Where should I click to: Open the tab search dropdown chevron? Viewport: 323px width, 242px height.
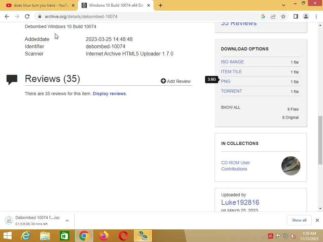coord(284,5)
